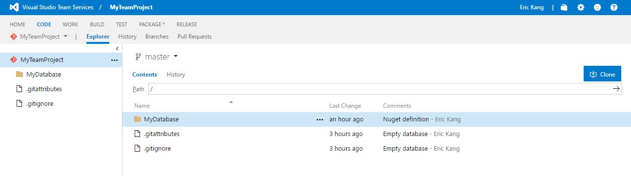Open .gitattributes in the file list
Image resolution: width=631 pixels, height=176 pixels.
tap(162, 134)
